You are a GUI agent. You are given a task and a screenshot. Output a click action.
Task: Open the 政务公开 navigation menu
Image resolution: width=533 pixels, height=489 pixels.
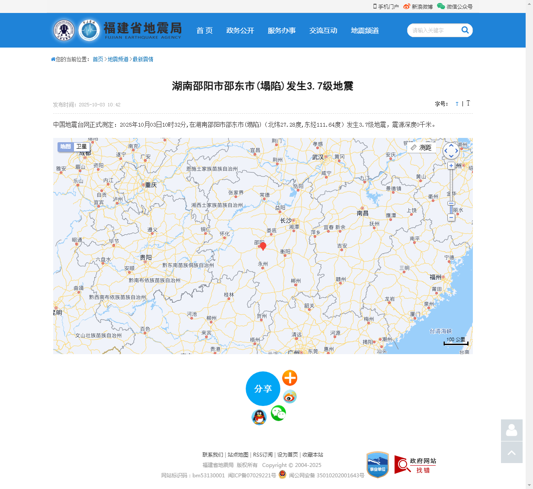(240, 31)
